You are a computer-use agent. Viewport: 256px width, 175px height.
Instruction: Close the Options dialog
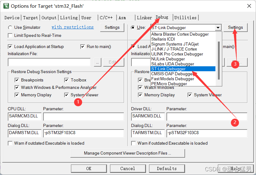[249, 6]
